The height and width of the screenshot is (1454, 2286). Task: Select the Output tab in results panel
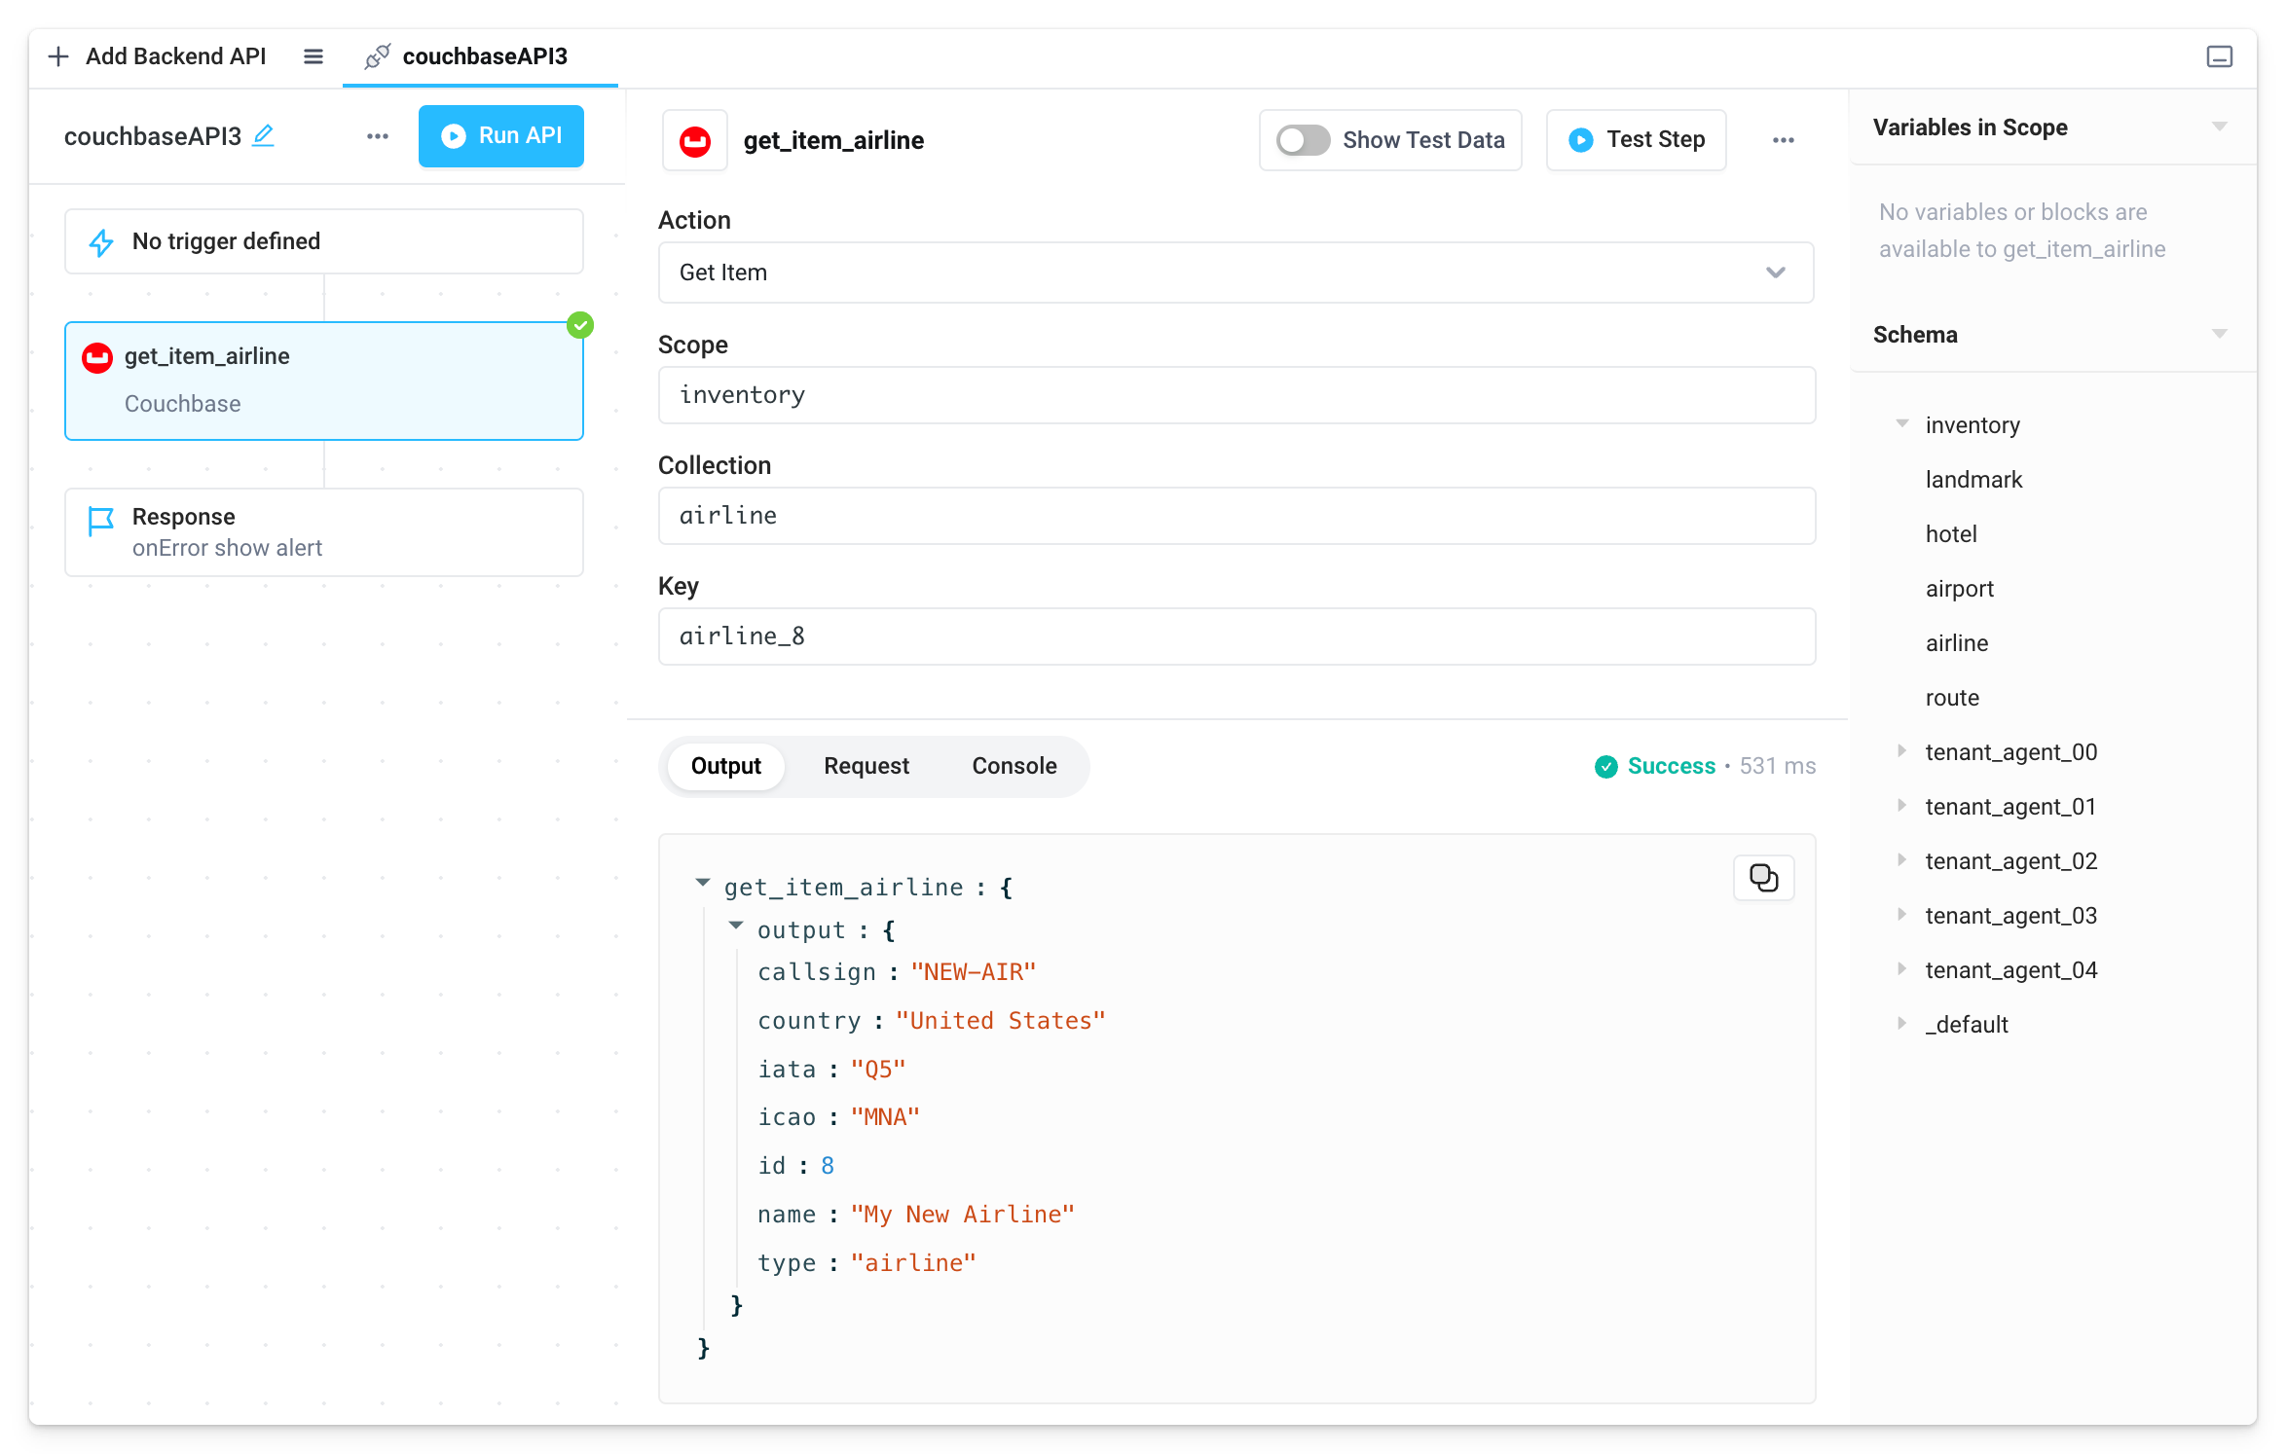[726, 766]
